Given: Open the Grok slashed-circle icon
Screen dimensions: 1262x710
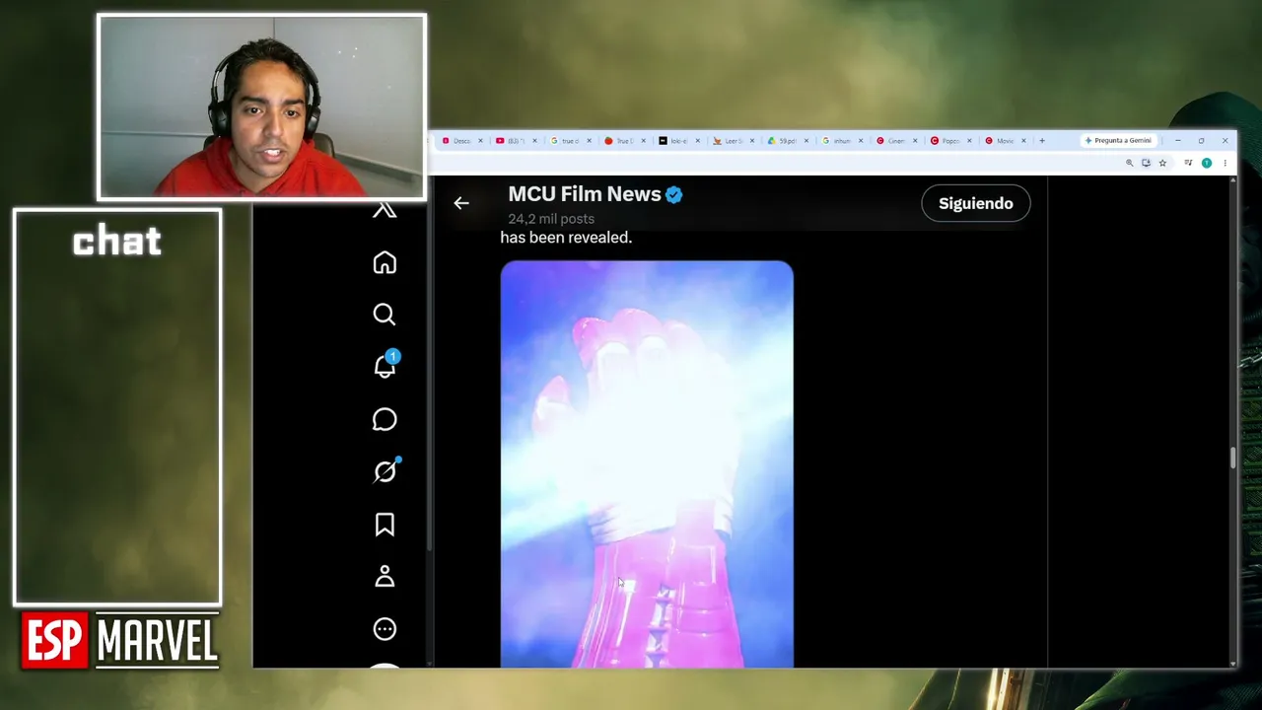Looking at the screenshot, I should 385,471.
